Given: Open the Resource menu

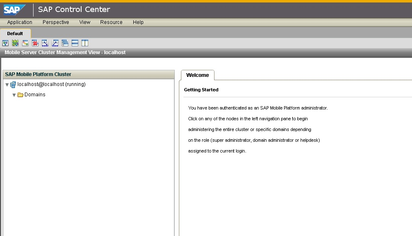Looking at the screenshot, I should [x=111, y=22].
